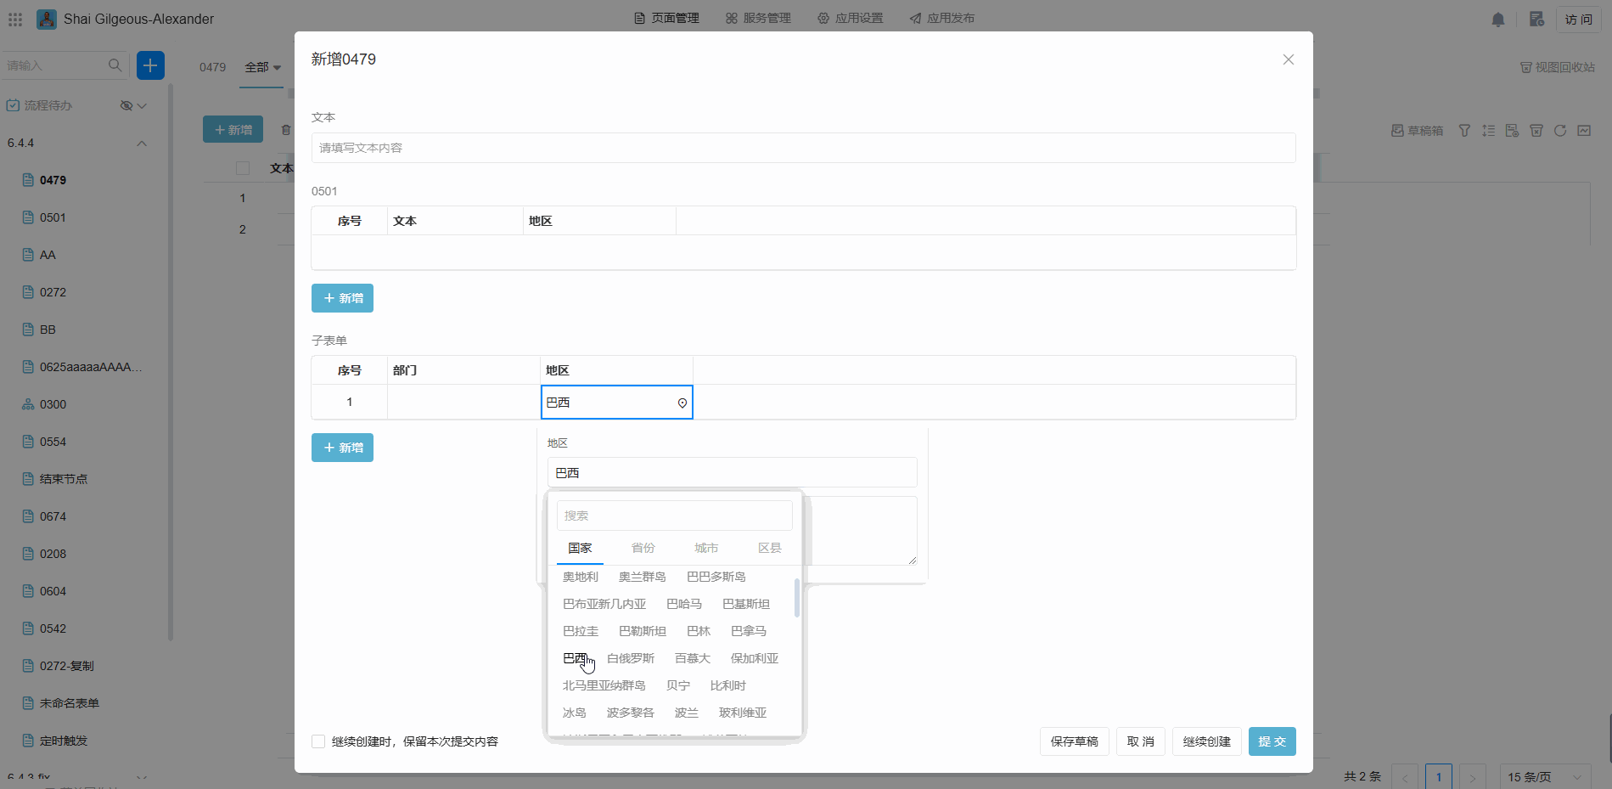This screenshot has width=1612, height=789.
Task: Click the 保存草稿 button
Action: pos(1074,741)
